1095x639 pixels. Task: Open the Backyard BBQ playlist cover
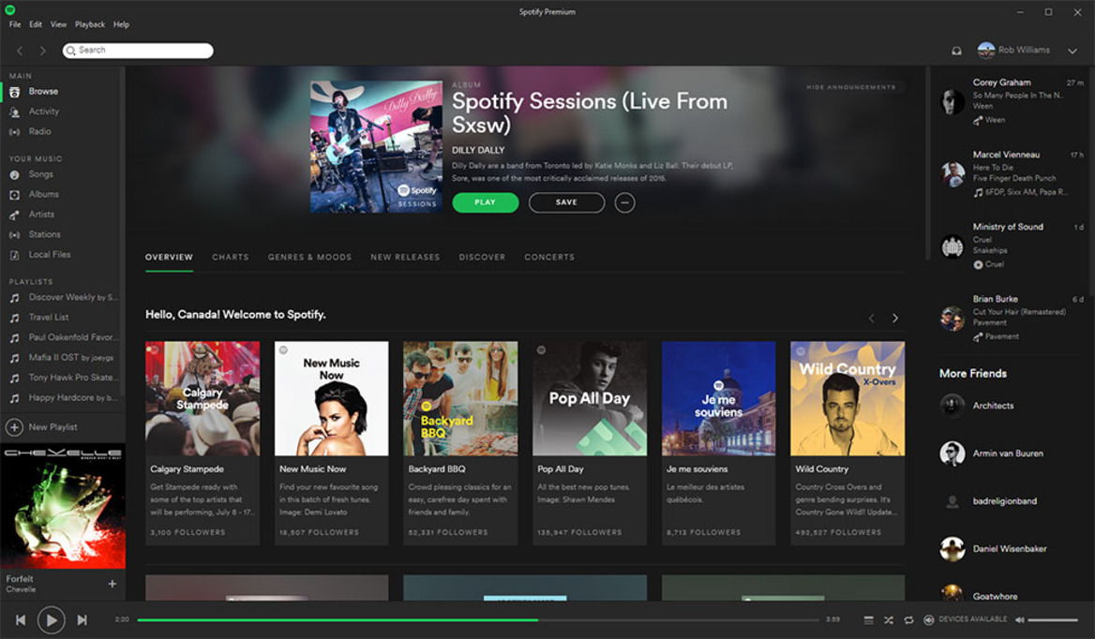(461, 398)
